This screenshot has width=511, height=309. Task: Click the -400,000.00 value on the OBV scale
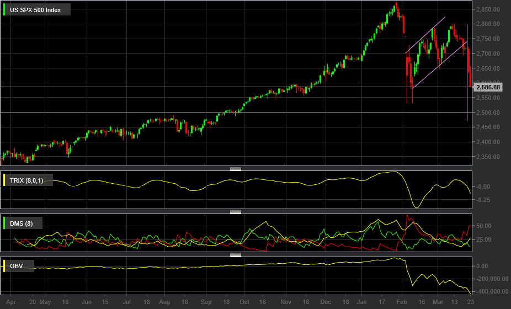492,292
